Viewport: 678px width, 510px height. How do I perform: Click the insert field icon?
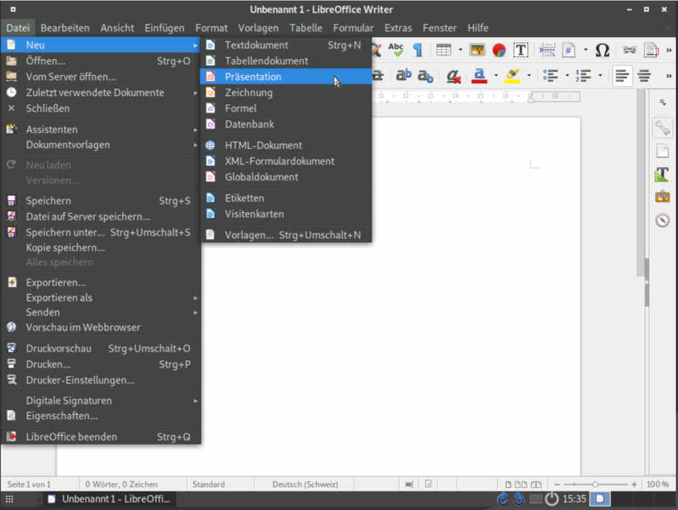point(569,50)
